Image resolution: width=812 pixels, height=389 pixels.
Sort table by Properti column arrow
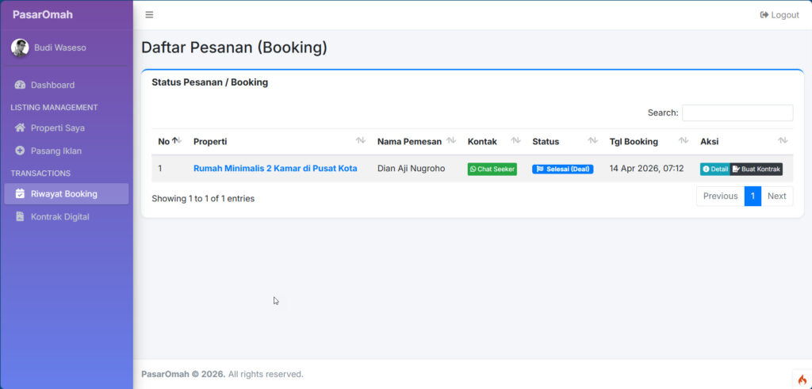coord(360,141)
